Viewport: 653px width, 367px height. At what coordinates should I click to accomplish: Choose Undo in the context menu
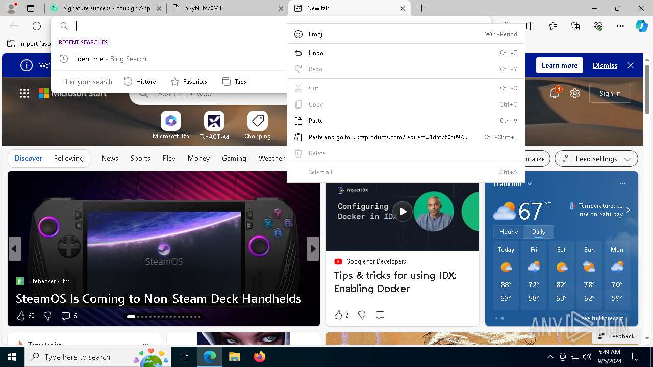[406, 53]
